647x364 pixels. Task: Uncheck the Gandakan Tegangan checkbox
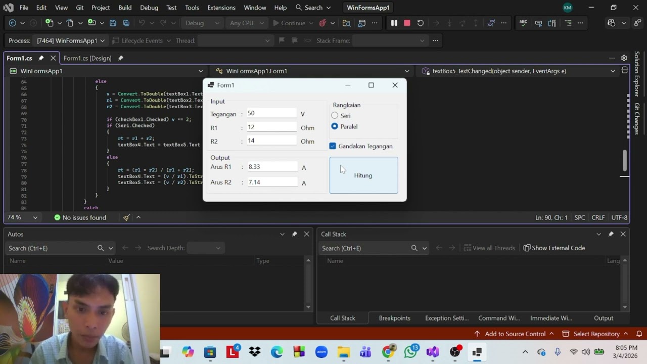[x=333, y=146]
